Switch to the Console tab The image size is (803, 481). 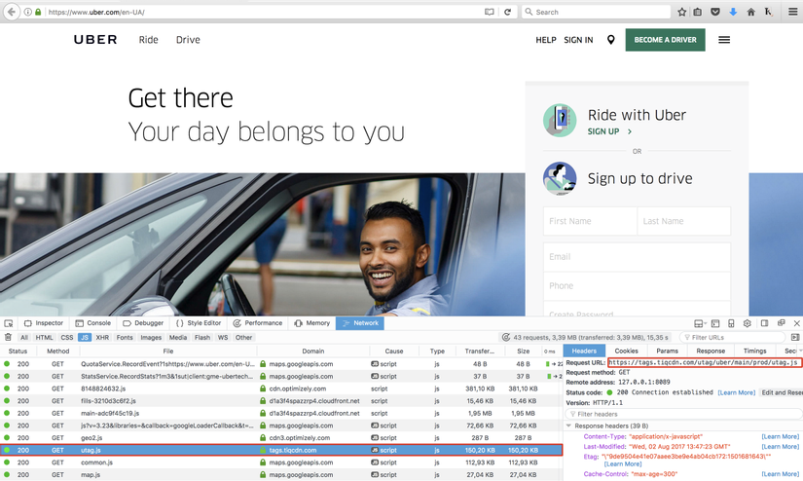point(93,323)
